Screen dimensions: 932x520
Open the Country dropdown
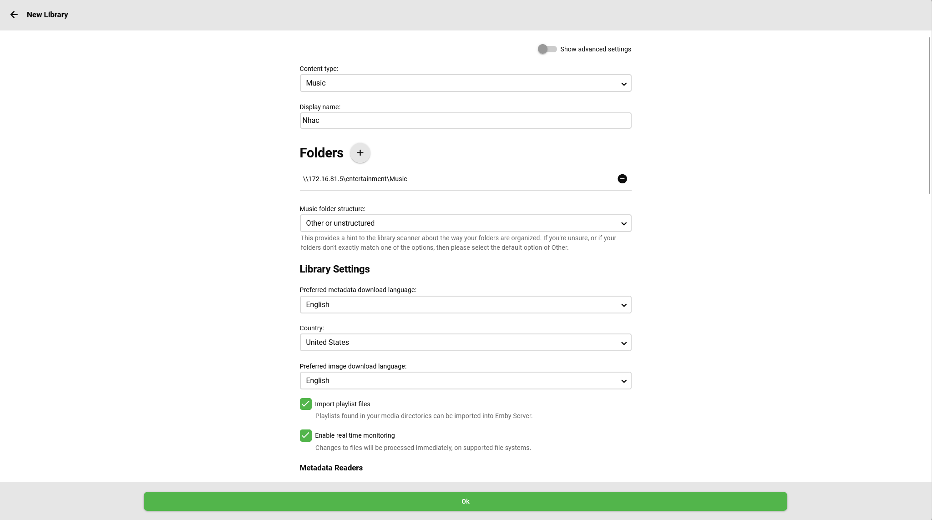[x=465, y=343]
